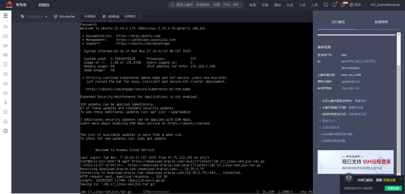This screenshot has height=194, width=405.
Task: Click 登录不上? link
Action: pos(329,121)
